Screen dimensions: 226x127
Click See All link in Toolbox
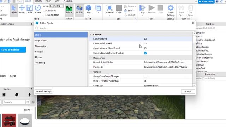point(28,110)
